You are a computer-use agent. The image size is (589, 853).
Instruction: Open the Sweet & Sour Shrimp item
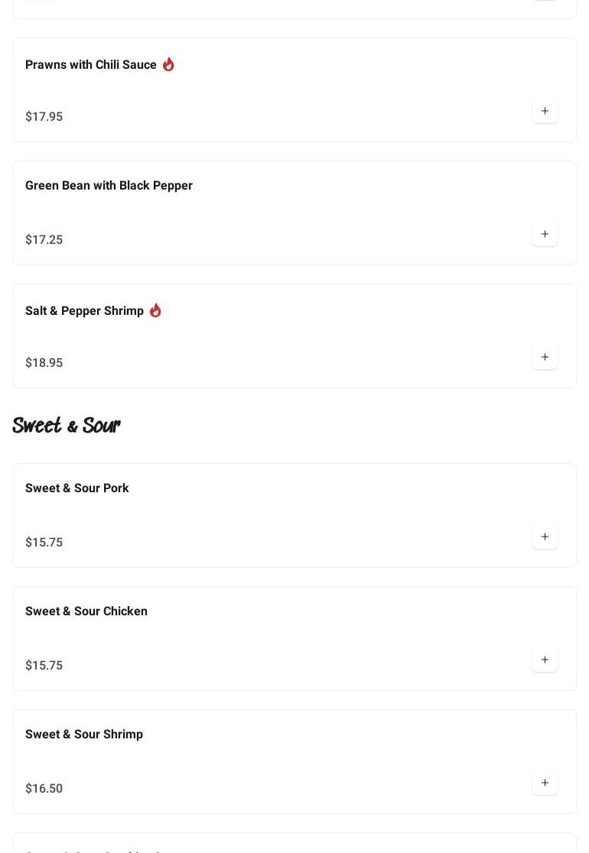(x=83, y=735)
